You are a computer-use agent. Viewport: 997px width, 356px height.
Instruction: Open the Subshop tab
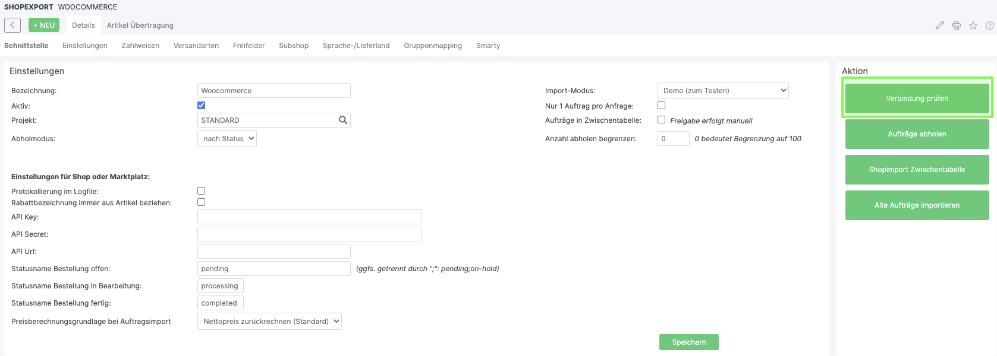[x=294, y=45]
